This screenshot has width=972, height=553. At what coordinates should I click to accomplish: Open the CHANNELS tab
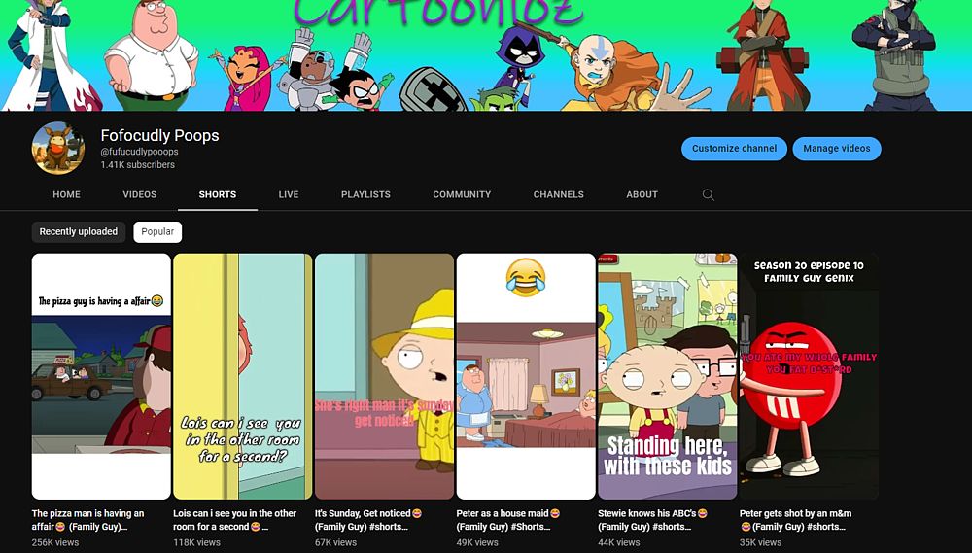[559, 194]
